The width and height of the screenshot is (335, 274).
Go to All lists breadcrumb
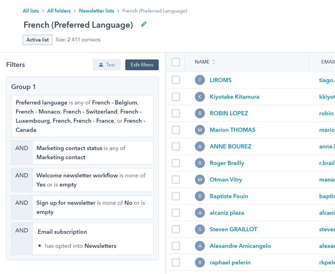[x=31, y=11]
